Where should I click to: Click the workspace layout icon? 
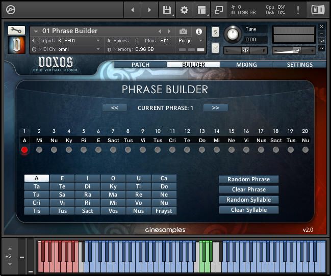pos(201,10)
